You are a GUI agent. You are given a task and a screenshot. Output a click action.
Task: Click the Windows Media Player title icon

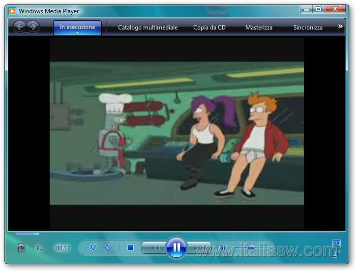point(12,11)
